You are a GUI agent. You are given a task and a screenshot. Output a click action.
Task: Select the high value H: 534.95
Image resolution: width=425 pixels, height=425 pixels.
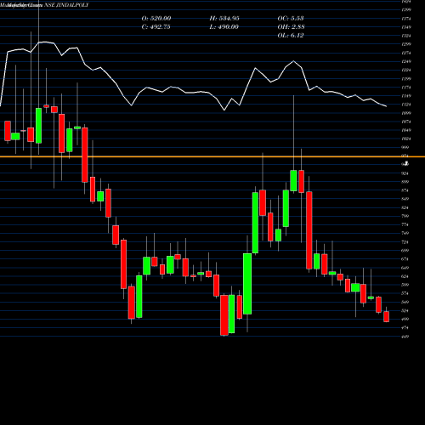pyautogui.click(x=224, y=19)
